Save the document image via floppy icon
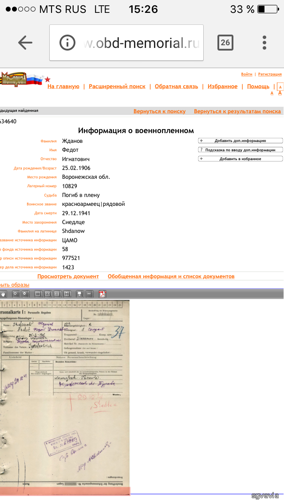The image size is (284, 504). (x=79, y=294)
